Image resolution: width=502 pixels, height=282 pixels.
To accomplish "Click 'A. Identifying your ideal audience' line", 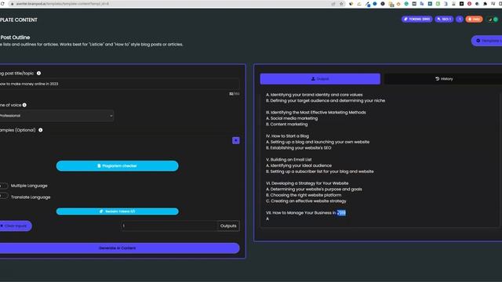I will (x=298, y=165).
